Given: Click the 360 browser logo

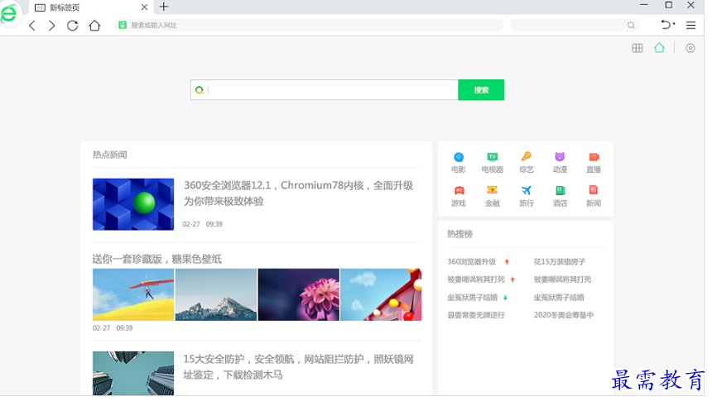Looking at the screenshot, I should pyautogui.click(x=9, y=13).
